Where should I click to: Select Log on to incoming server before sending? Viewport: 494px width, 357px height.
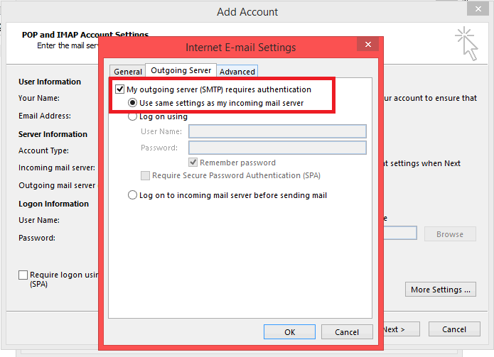click(133, 195)
